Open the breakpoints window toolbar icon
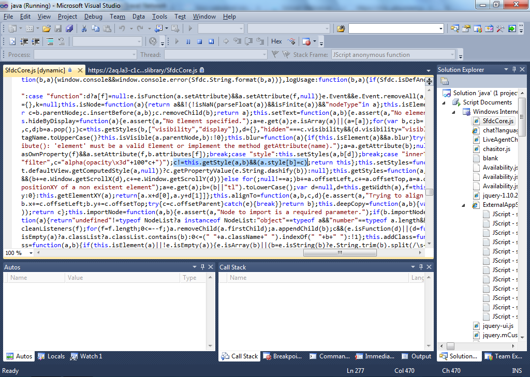 click(306, 41)
